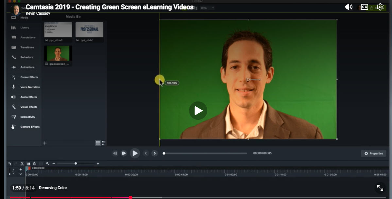Open the Transitions tab in the sidebar
The image size is (392, 199).
(14, 47)
